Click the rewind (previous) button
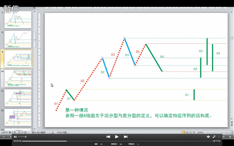 tap(108, 137)
